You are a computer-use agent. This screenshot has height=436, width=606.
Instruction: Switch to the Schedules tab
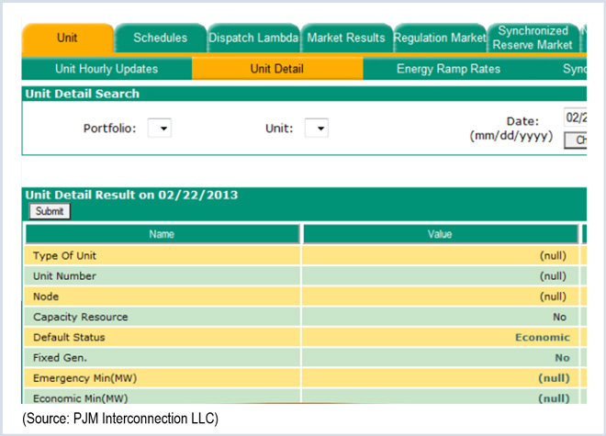160,39
